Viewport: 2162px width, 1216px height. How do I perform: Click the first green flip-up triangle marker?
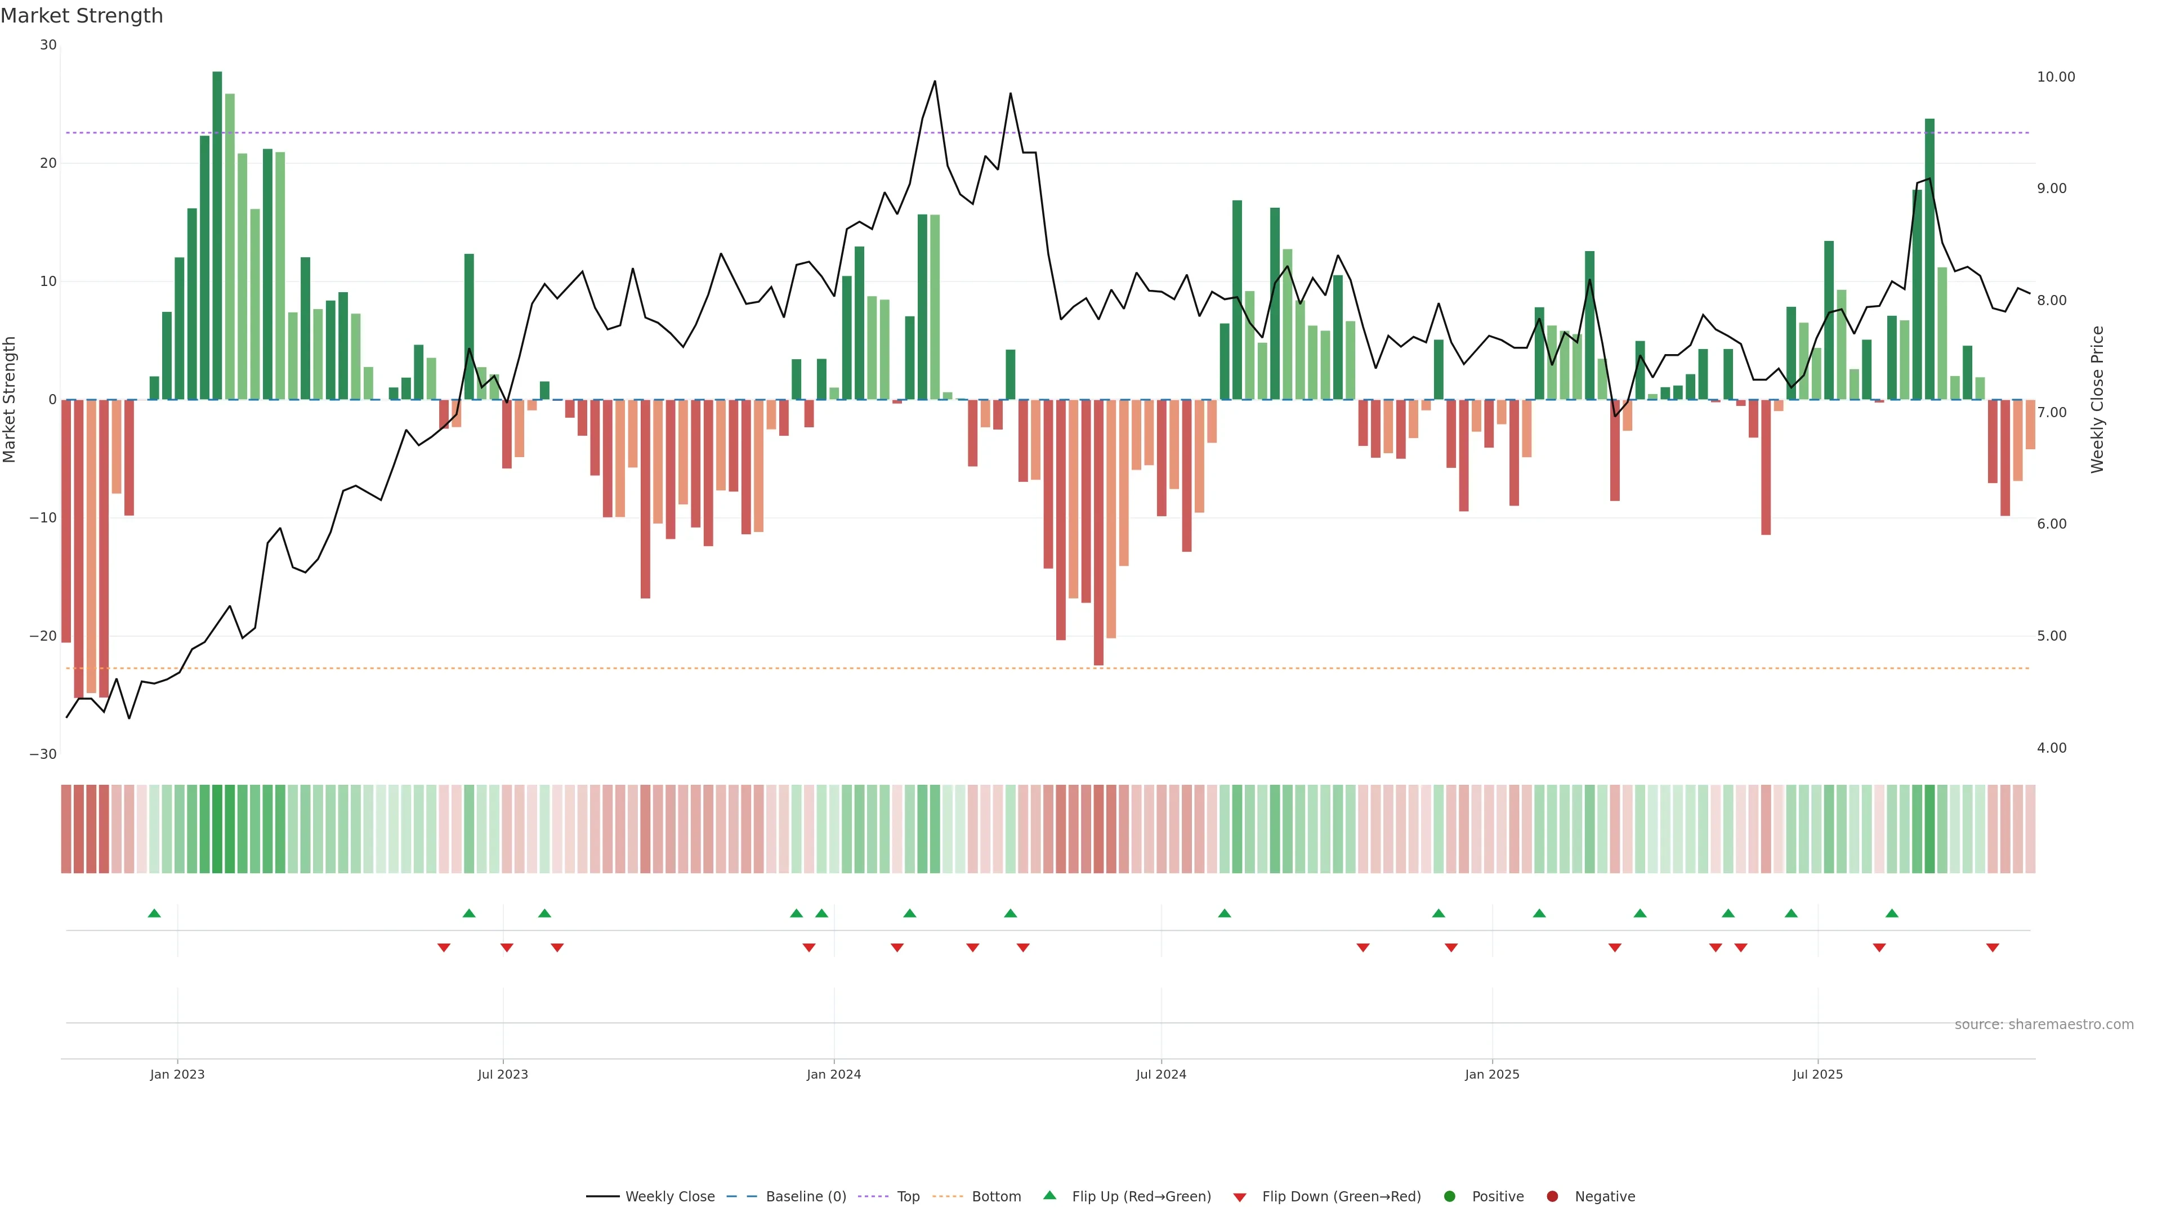[154, 913]
